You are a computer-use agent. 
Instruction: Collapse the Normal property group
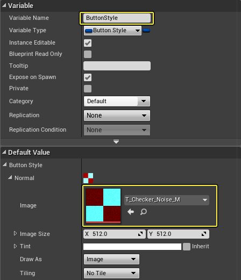[10, 177]
